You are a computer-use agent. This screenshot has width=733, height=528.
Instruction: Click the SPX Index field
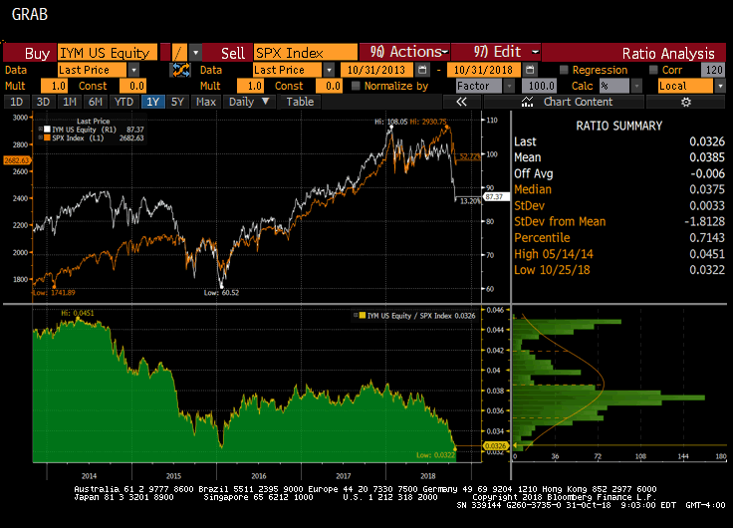(306, 53)
